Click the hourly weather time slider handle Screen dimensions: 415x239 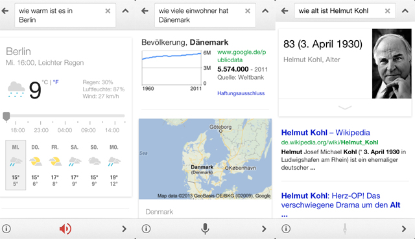[x=6, y=117]
